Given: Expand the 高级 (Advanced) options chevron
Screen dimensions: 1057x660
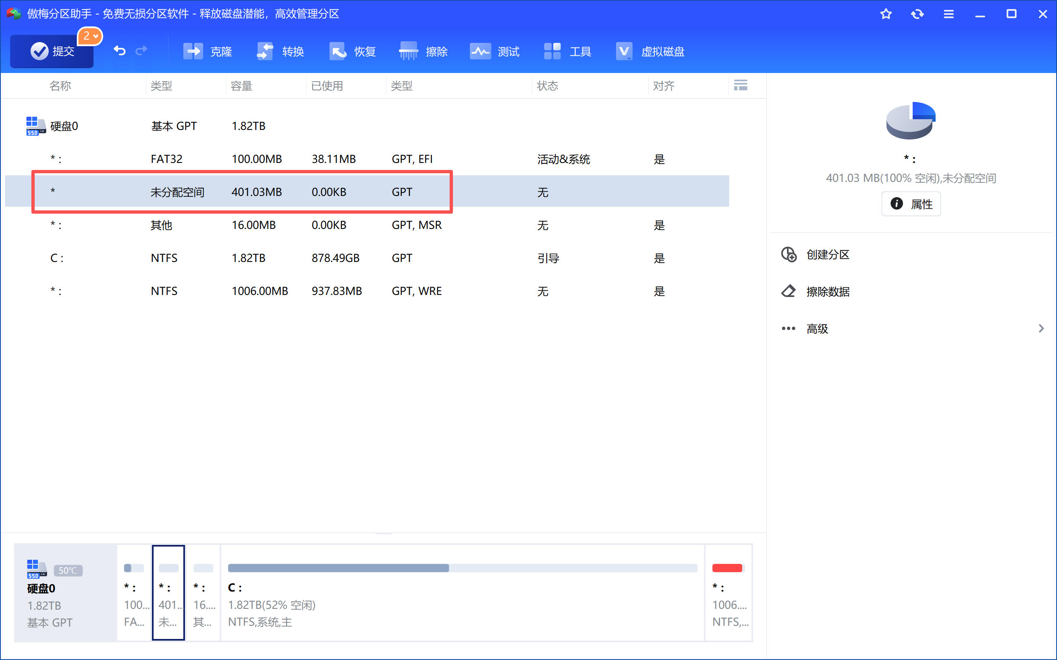Looking at the screenshot, I should pos(1041,328).
